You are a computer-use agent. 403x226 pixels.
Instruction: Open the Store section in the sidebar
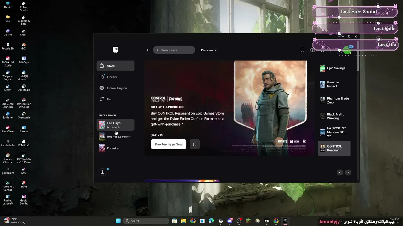pos(116,66)
